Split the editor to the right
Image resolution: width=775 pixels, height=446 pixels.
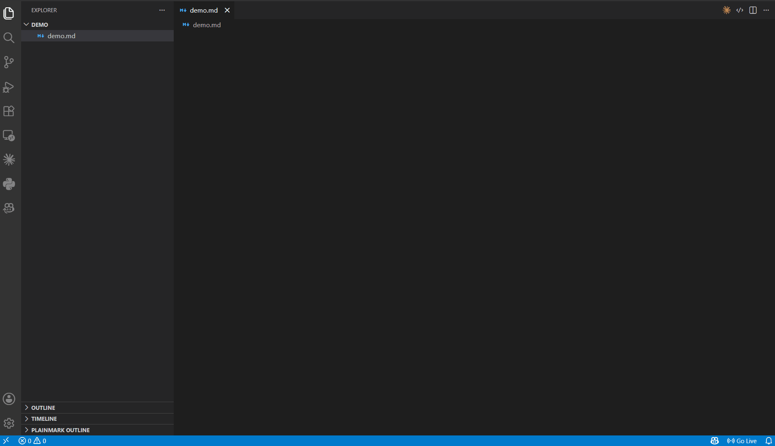point(753,10)
